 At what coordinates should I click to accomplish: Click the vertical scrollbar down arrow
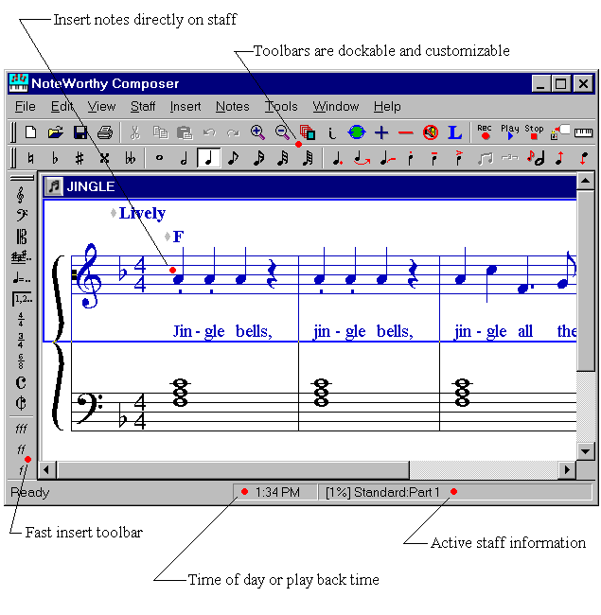pos(585,451)
